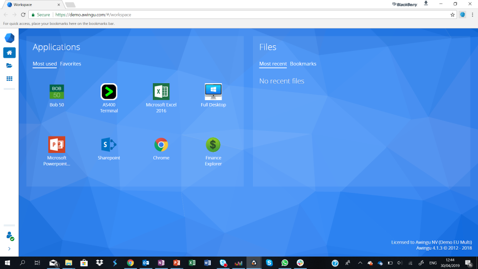This screenshot has width=478, height=269.
Task: Click the ENG language indicator
Action: point(433,263)
